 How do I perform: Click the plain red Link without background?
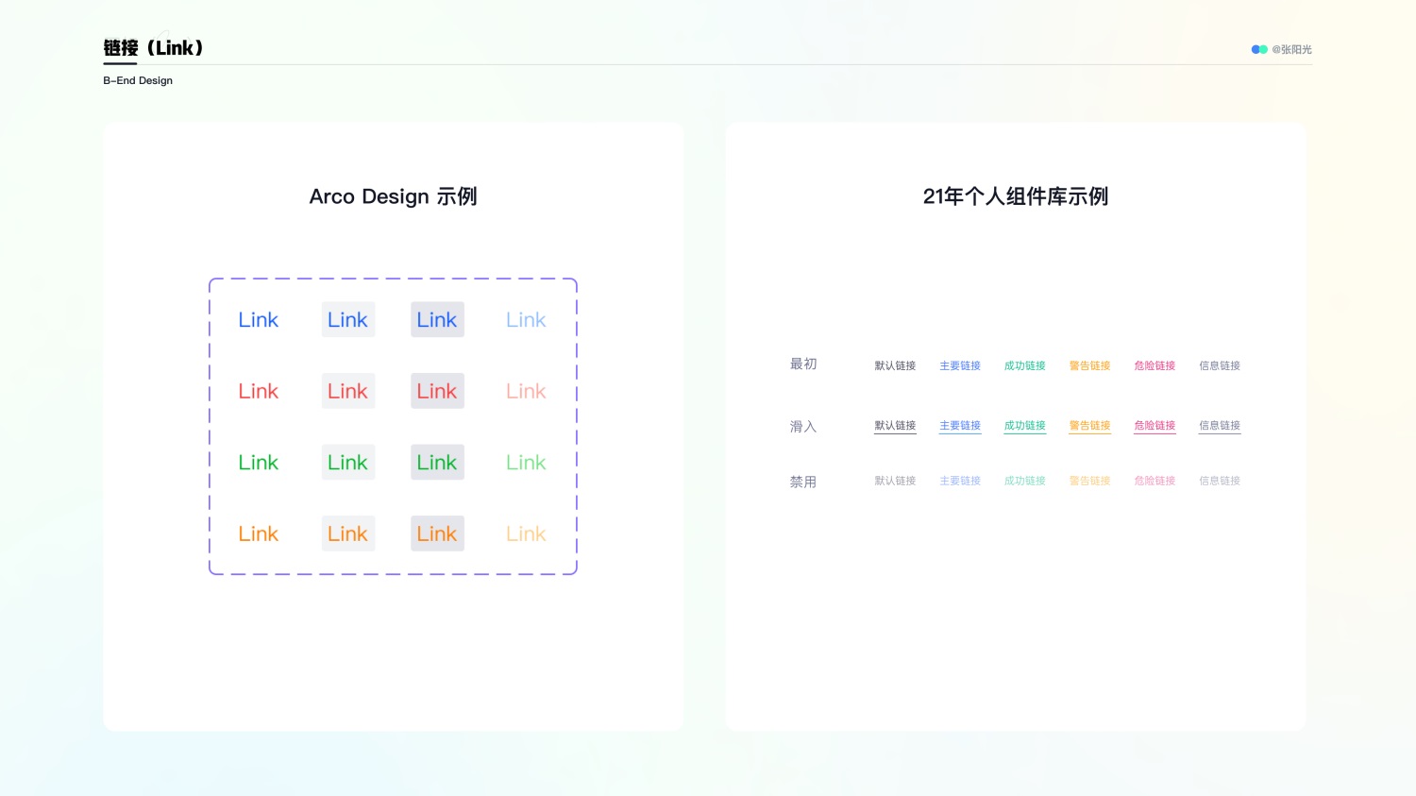(258, 391)
